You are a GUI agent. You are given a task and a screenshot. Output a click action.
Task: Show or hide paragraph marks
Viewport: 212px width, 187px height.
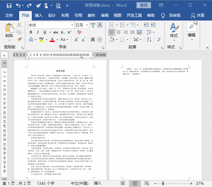[x=159, y=39]
